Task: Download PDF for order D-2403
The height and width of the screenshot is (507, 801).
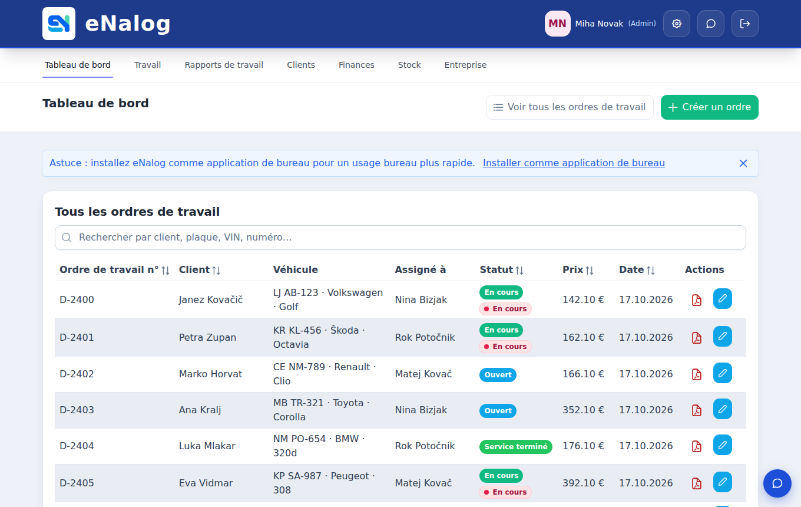Action: click(697, 410)
